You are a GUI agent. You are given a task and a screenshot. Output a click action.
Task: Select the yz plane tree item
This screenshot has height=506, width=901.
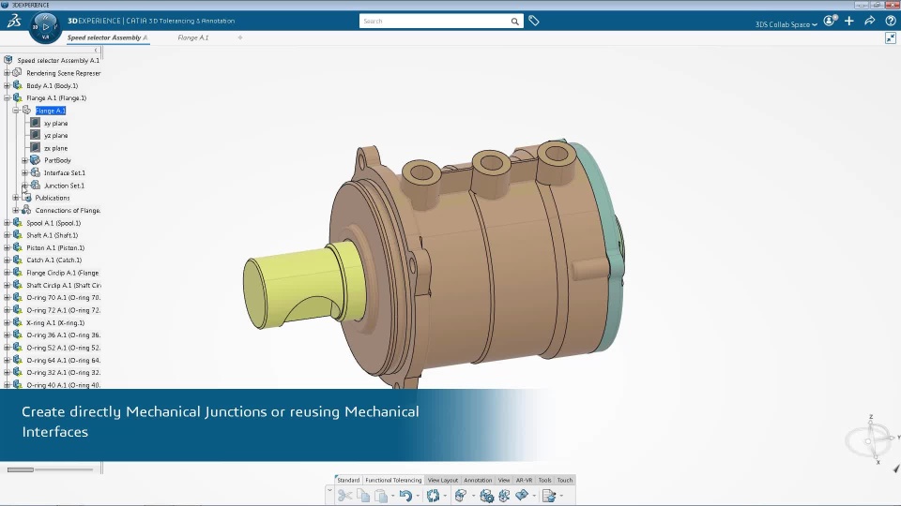coord(55,135)
